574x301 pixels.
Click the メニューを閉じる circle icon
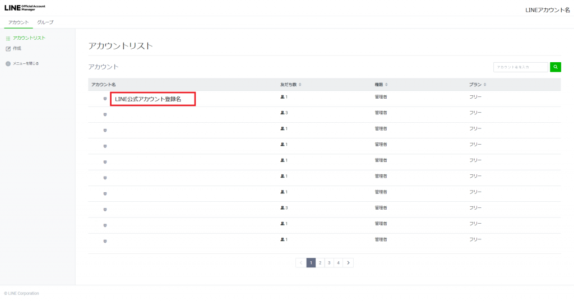coord(8,63)
